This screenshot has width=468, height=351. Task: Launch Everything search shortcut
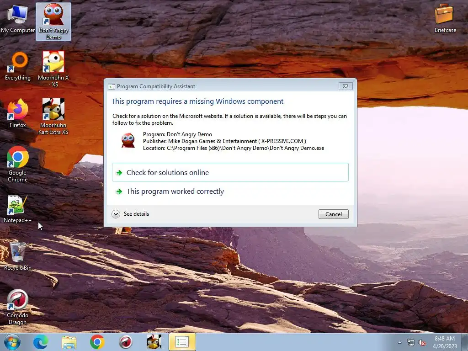(18, 66)
